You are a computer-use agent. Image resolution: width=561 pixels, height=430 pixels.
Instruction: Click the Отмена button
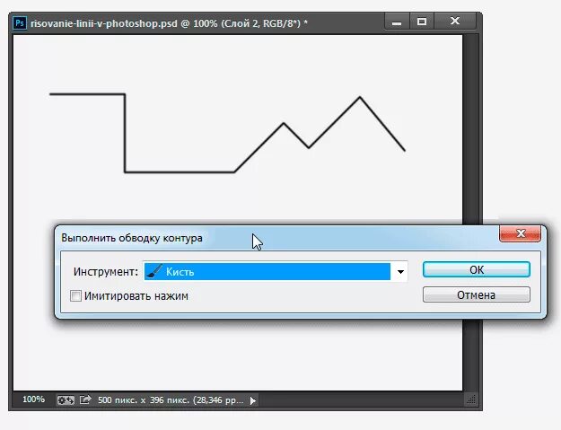click(477, 294)
